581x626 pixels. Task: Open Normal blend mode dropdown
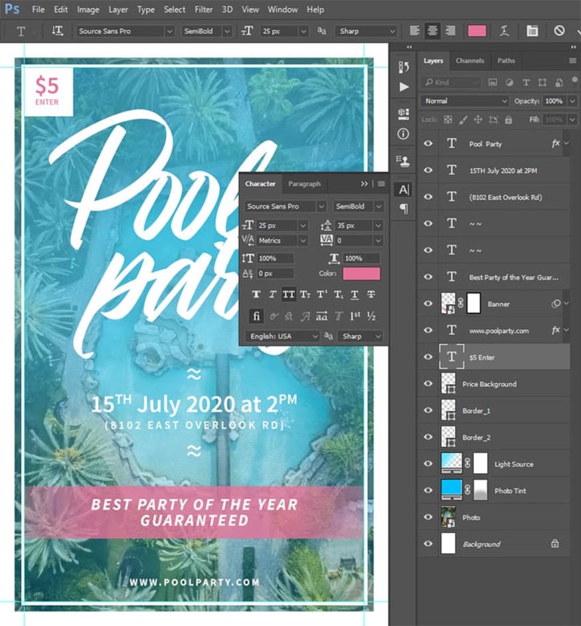(x=465, y=101)
